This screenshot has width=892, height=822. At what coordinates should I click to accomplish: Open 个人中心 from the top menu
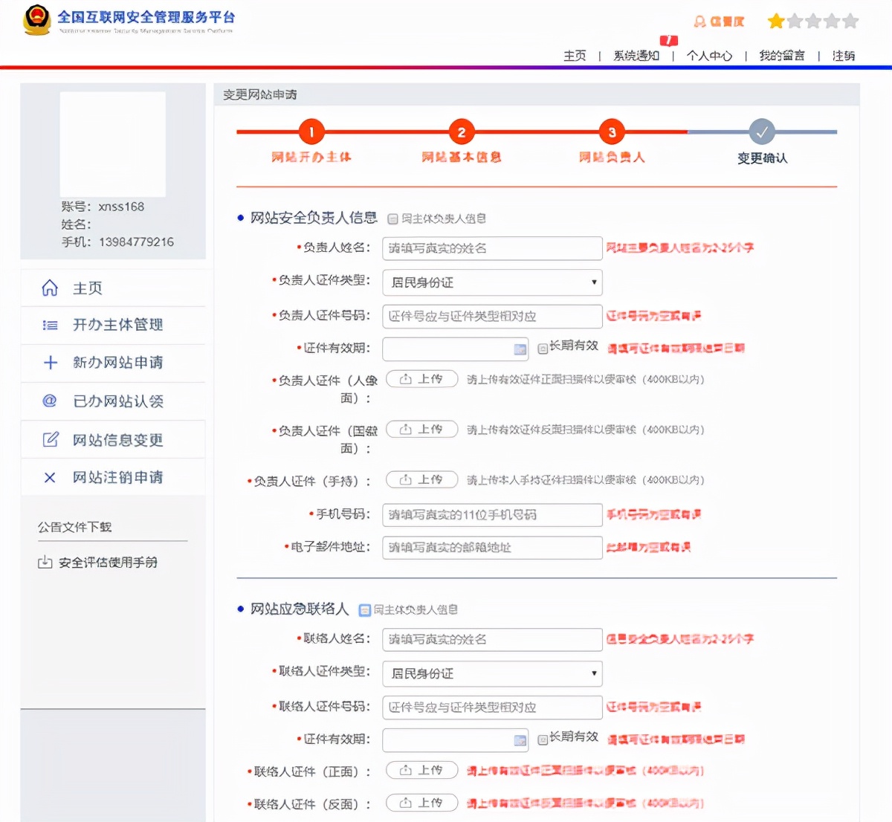click(x=708, y=56)
